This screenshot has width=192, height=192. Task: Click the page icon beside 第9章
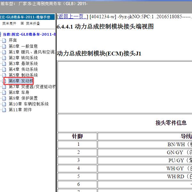point(4,98)
